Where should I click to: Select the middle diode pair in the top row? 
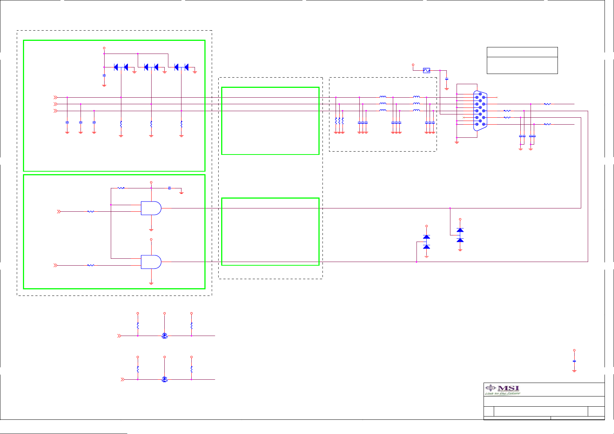coord(151,67)
